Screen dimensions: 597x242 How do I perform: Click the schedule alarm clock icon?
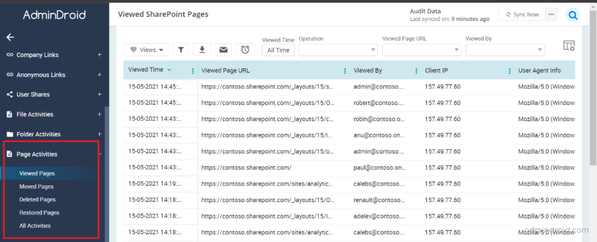pos(245,50)
